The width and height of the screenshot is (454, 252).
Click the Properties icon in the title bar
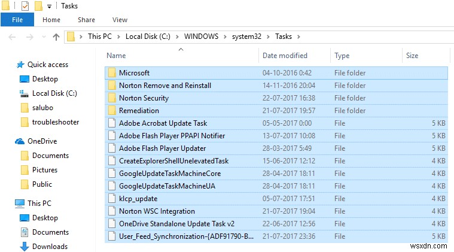point(25,6)
